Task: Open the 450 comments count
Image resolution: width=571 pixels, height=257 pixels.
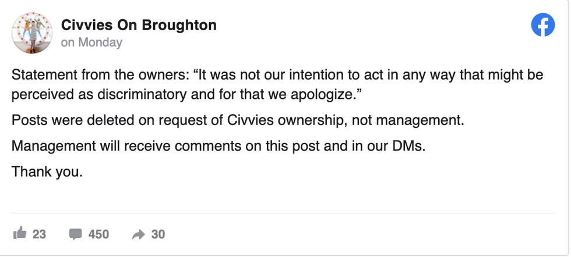Action: click(x=98, y=234)
